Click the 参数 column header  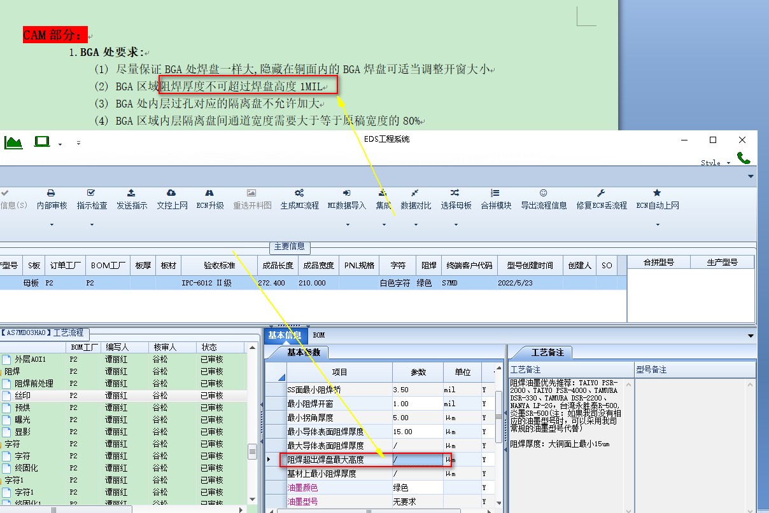click(417, 372)
